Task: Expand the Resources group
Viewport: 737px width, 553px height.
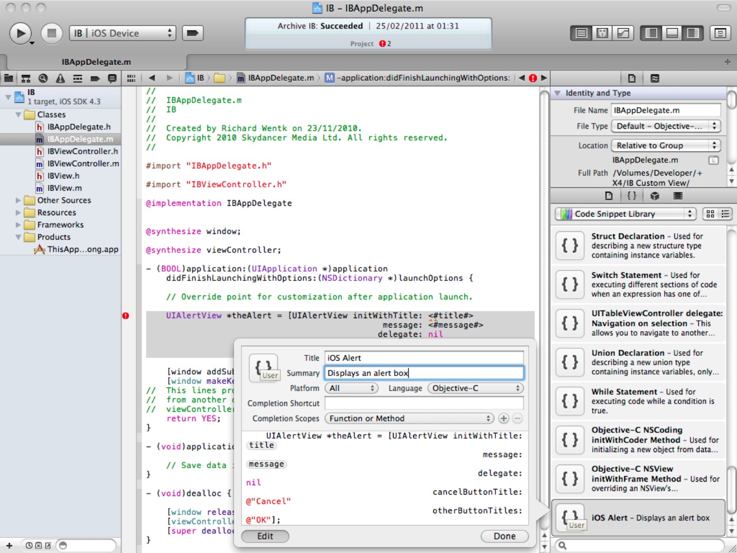Action: [19, 213]
